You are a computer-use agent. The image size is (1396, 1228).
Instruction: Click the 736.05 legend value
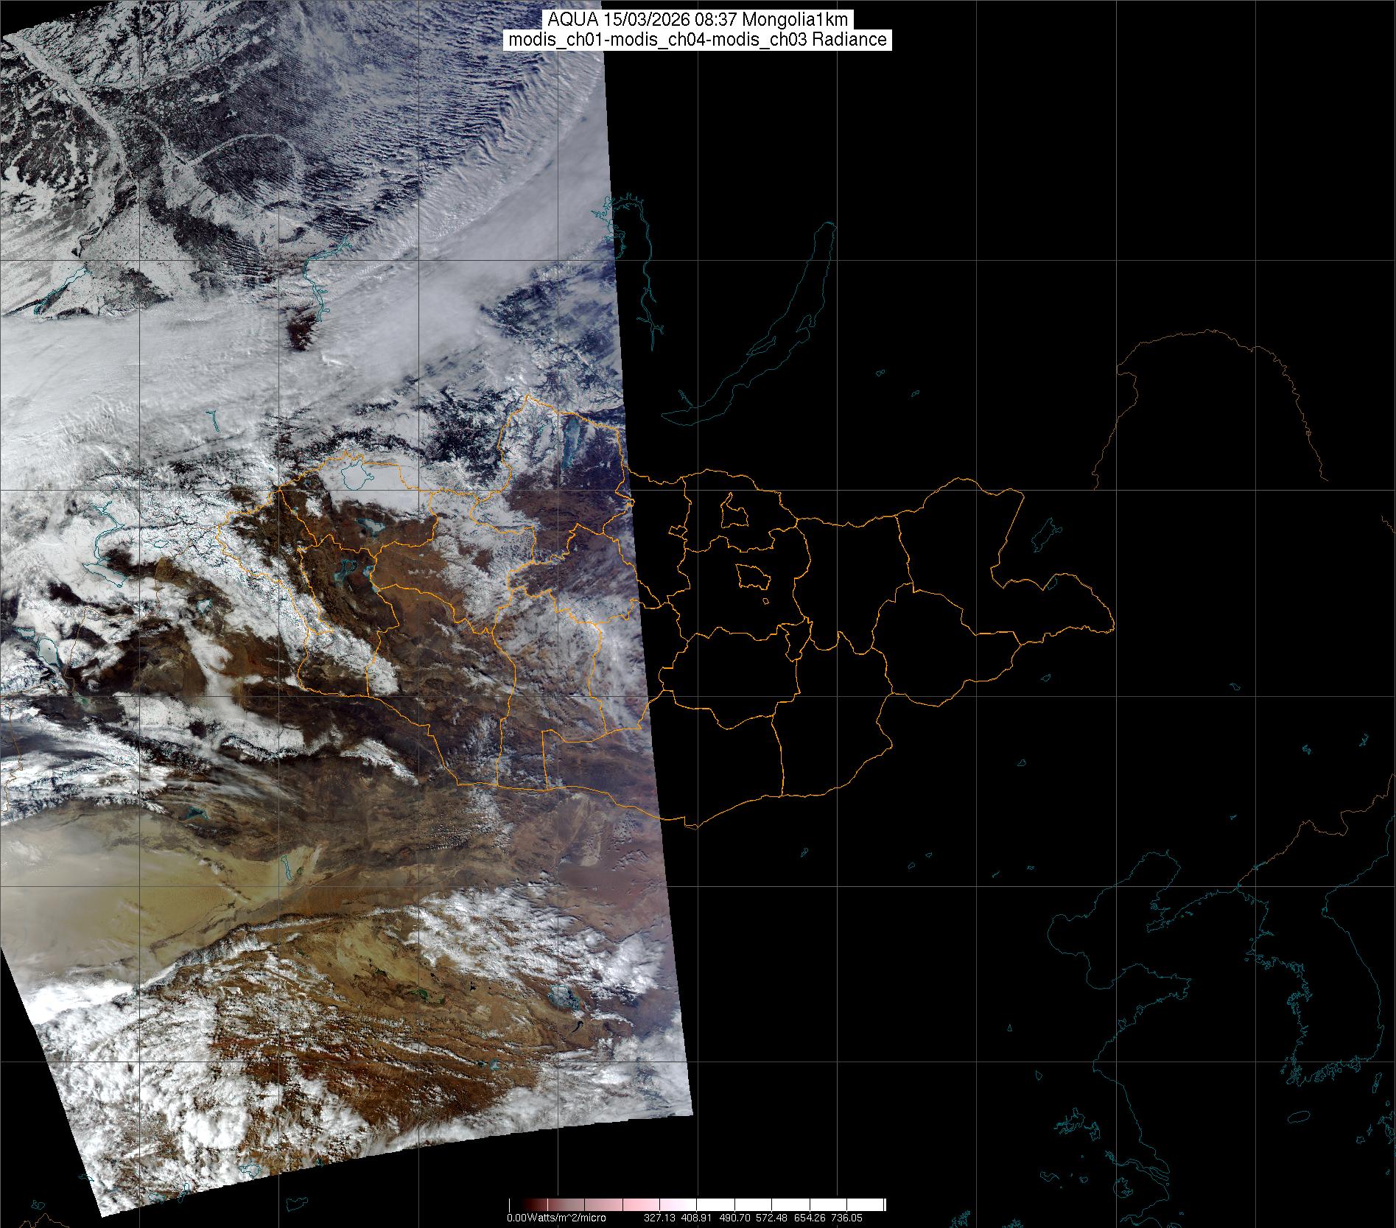point(847,1218)
